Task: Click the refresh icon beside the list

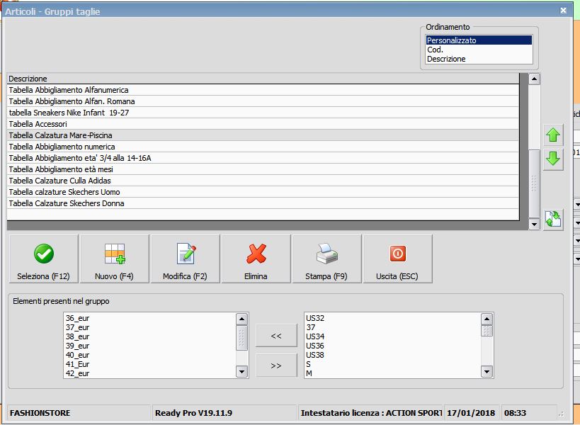Action: pos(553,220)
